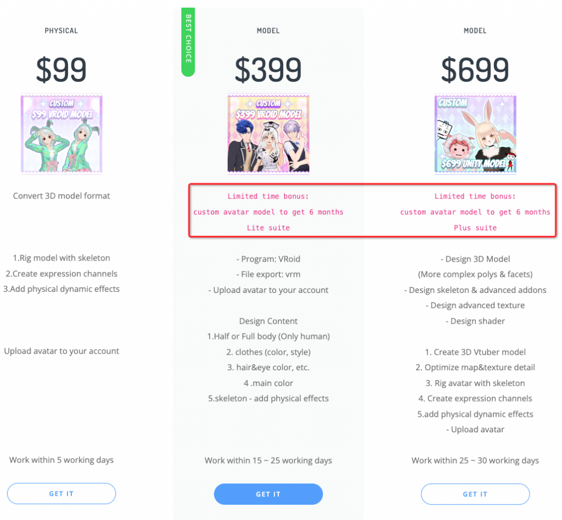Image resolution: width=562 pixels, height=520 pixels.
Task: Click the File export: vrm list item
Action: (268, 274)
